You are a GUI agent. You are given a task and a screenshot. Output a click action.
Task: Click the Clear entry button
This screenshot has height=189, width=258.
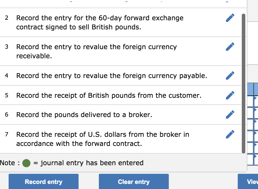[134, 182]
